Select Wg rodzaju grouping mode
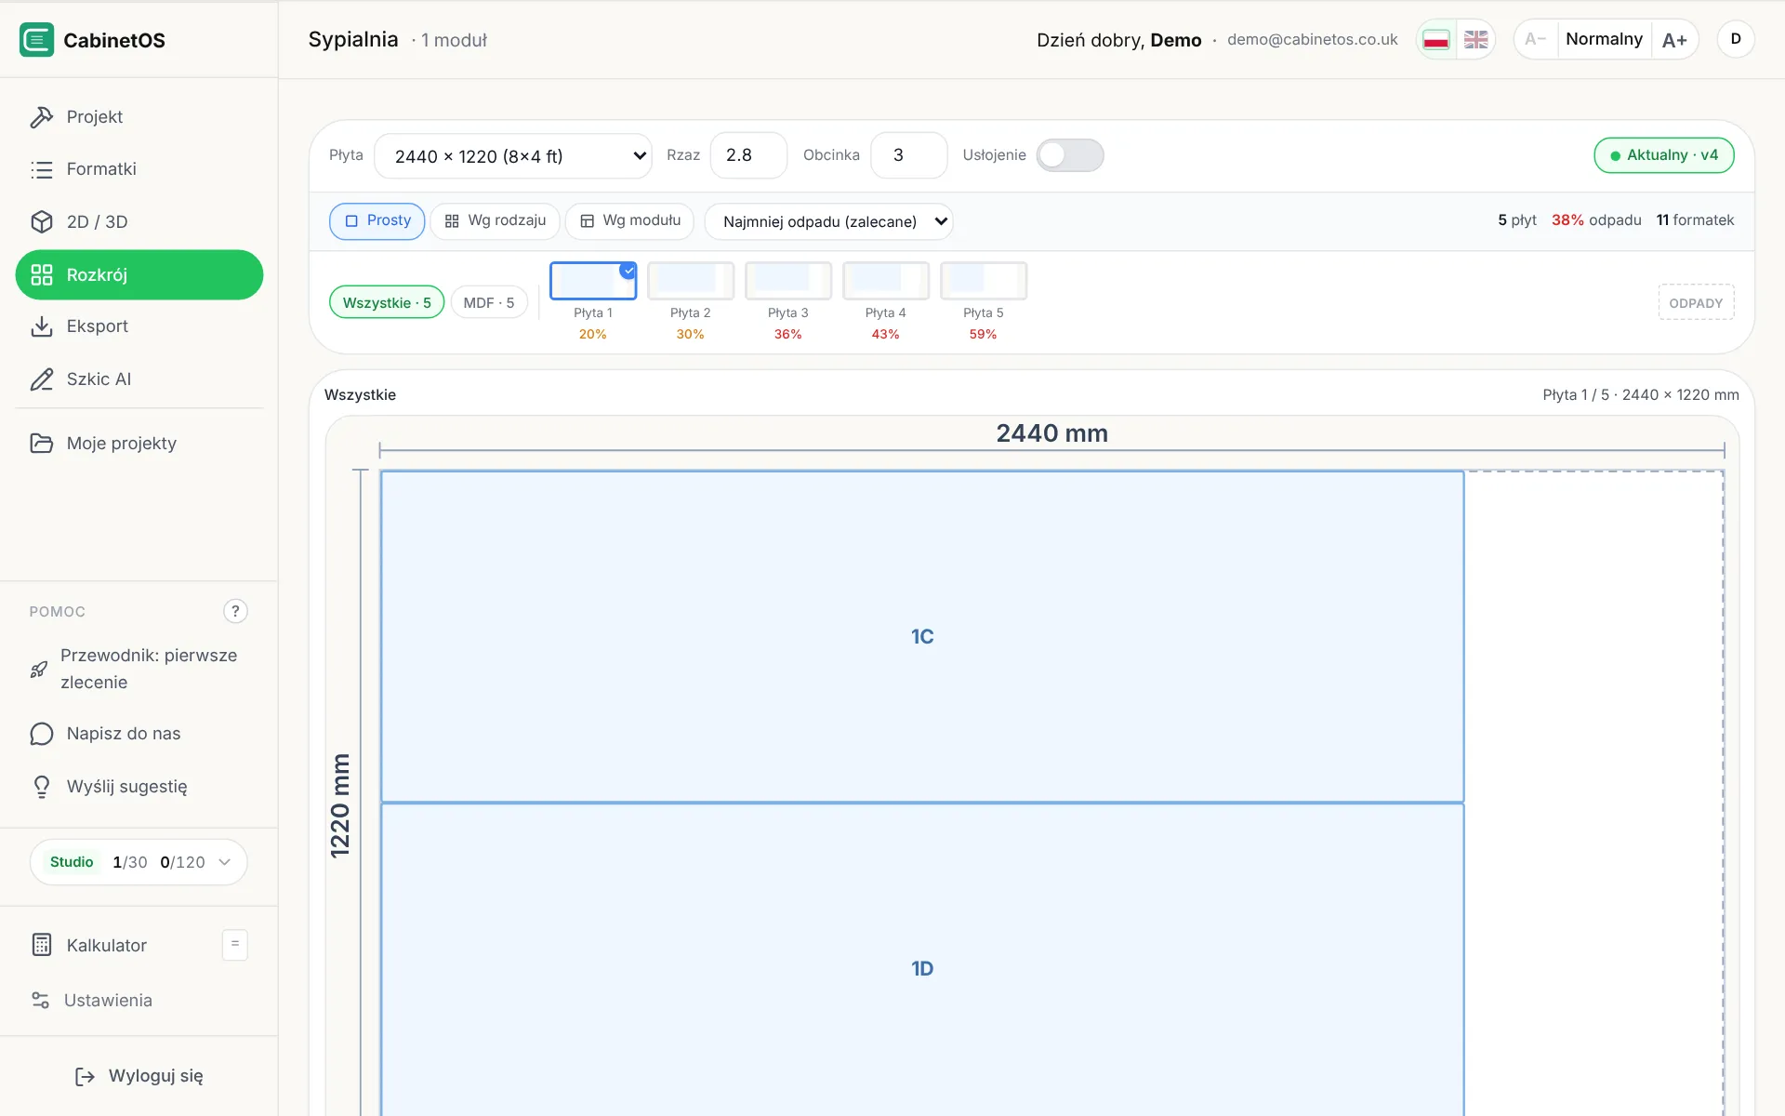The height and width of the screenshot is (1116, 1785). click(495, 221)
